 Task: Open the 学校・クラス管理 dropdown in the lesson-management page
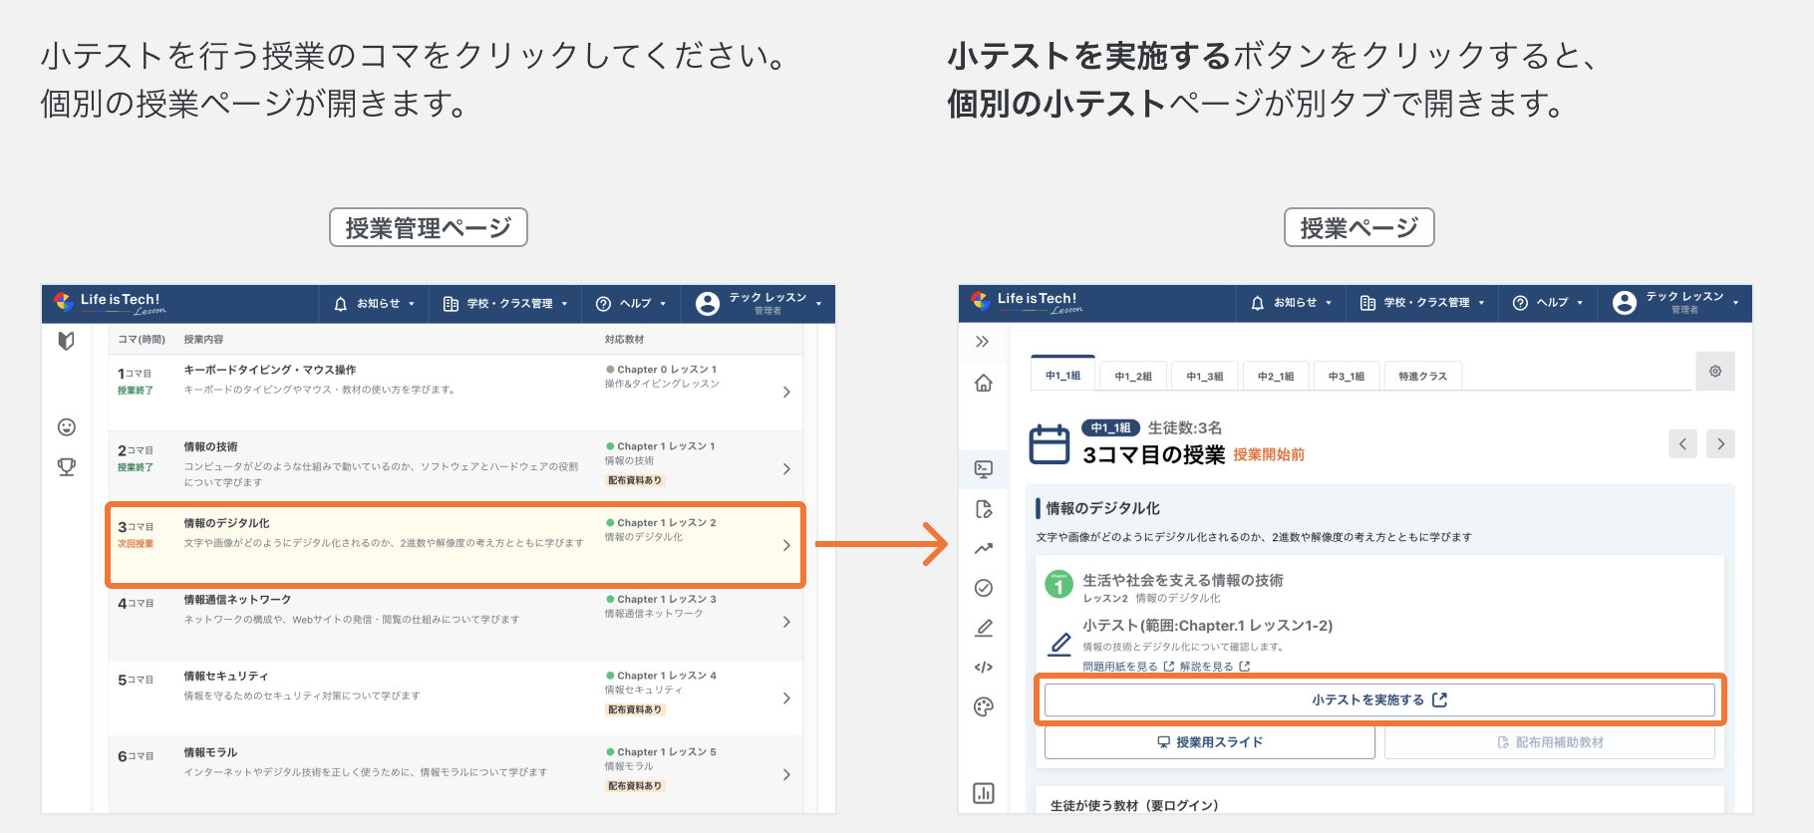[x=505, y=304]
